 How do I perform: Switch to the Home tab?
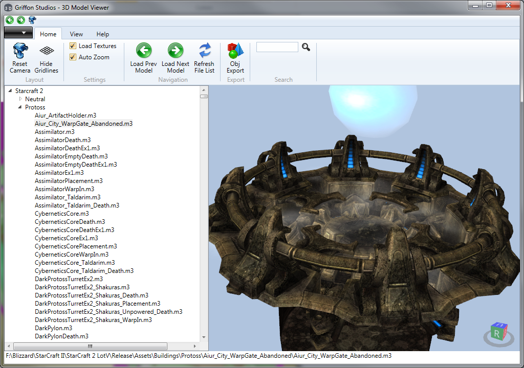point(48,34)
